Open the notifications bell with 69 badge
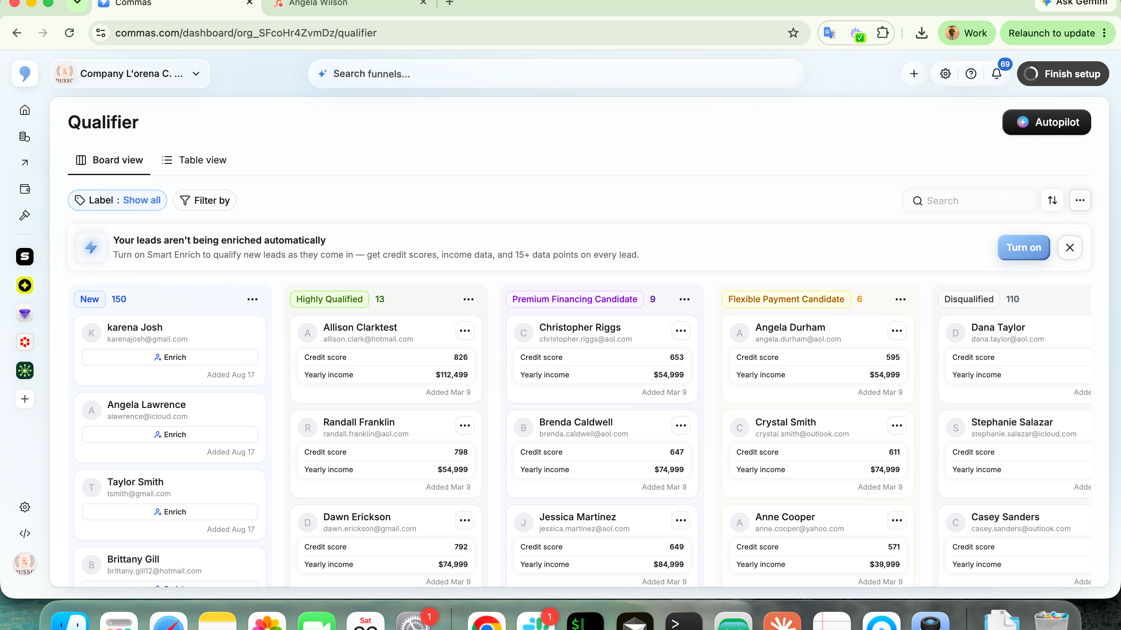 (x=997, y=74)
